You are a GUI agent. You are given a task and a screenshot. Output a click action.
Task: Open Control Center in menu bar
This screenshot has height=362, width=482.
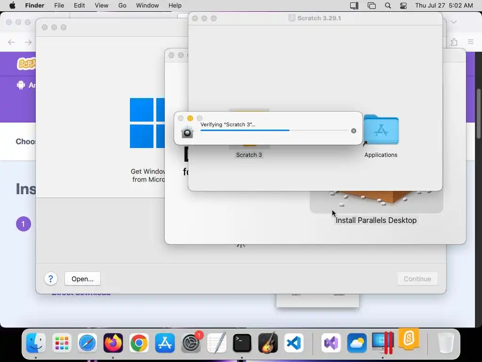point(403,6)
